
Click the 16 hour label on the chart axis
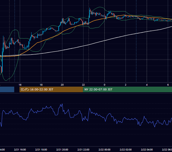[x=20, y=85]
